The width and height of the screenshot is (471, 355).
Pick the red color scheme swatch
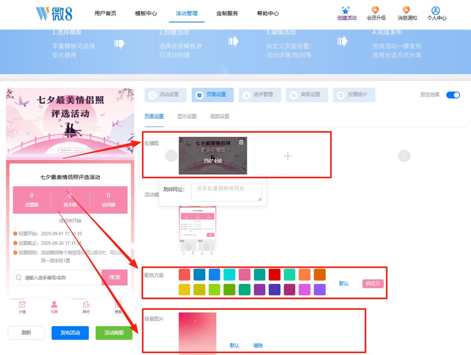(275, 274)
